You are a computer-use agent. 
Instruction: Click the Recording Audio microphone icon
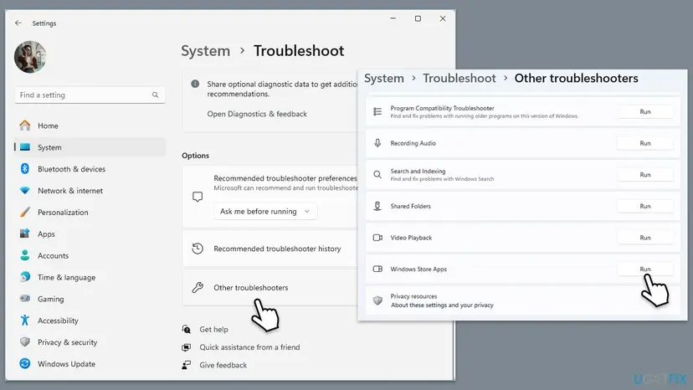pos(377,143)
